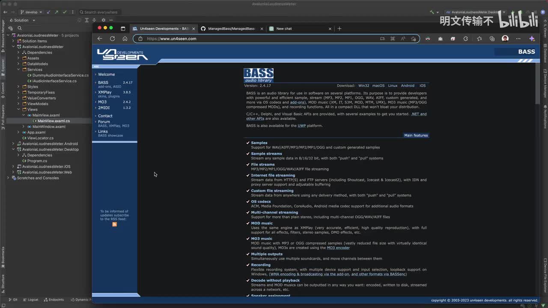Open Program.cs in Desktop project
Image resolution: width=548 pixels, height=308 pixels.
pos(37,161)
